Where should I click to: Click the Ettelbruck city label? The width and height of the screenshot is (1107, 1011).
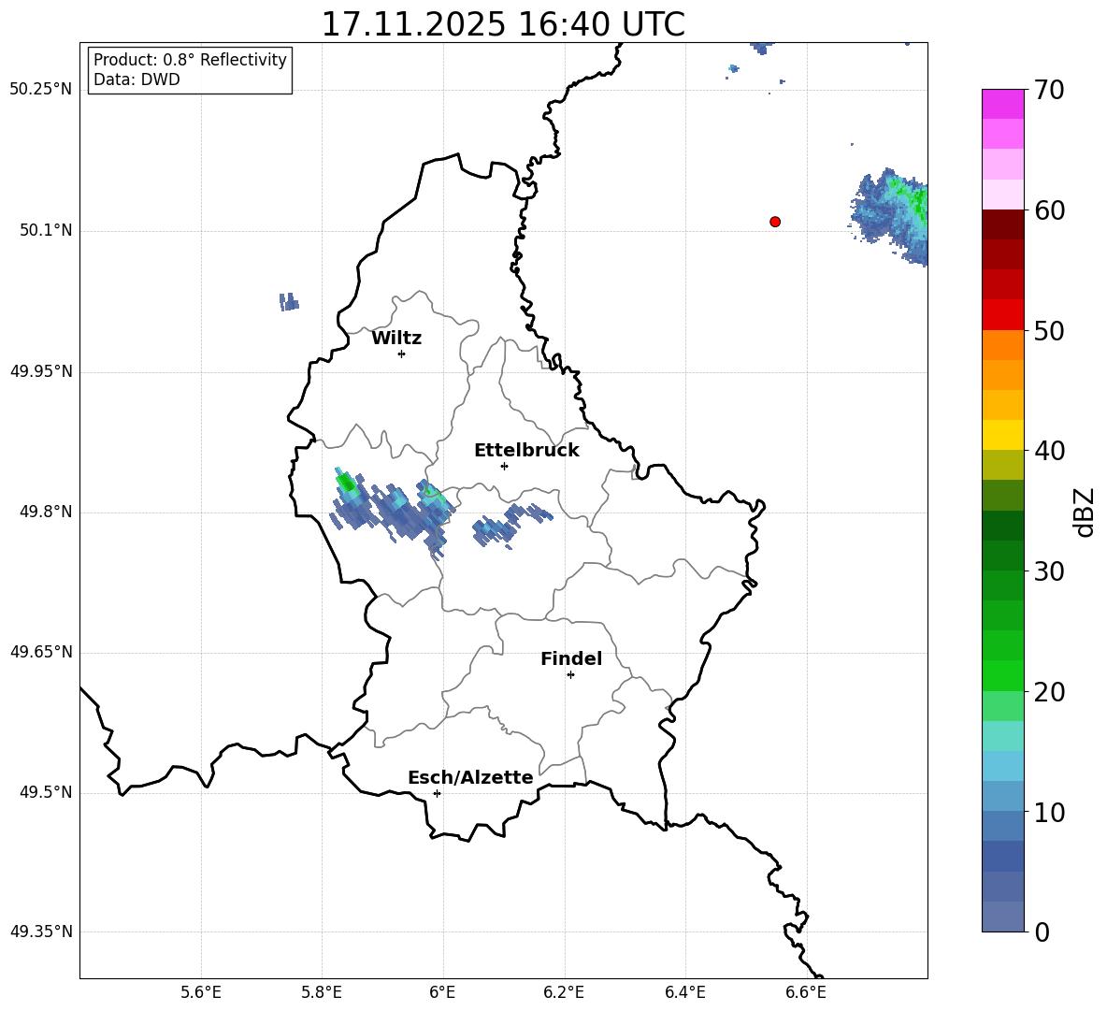(x=526, y=451)
